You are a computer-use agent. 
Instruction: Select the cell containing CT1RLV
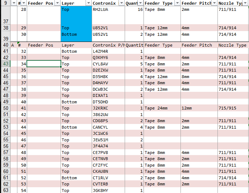tap(108, 178)
